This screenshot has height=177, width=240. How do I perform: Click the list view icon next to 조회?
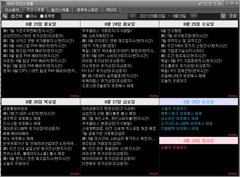point(223,16)
